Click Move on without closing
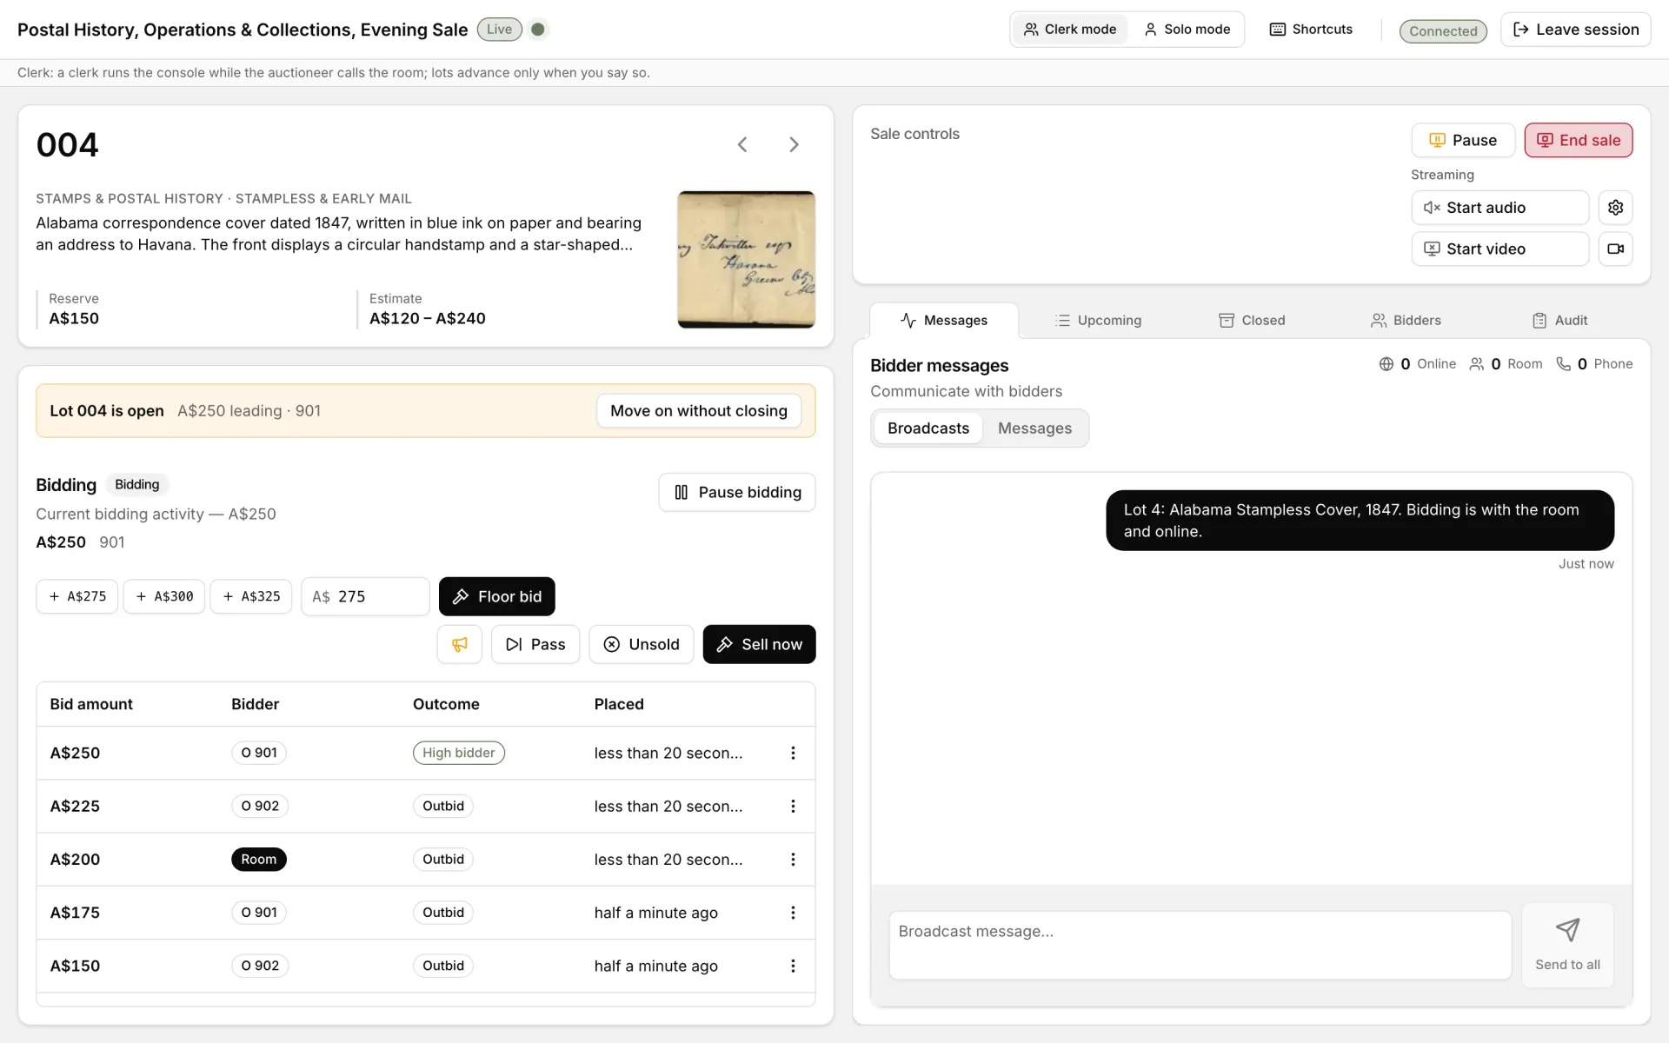The width and height of the screenshot is (1669, 1043). click(698, 411)
